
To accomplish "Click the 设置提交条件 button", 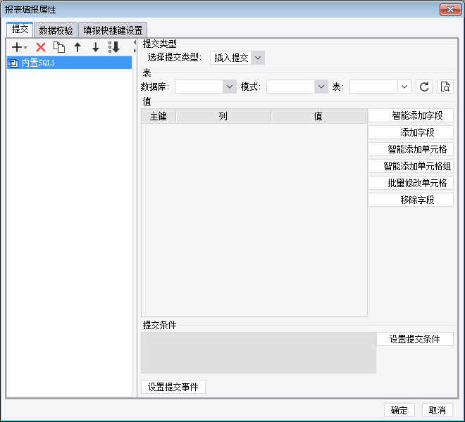I will click(415, 339).
